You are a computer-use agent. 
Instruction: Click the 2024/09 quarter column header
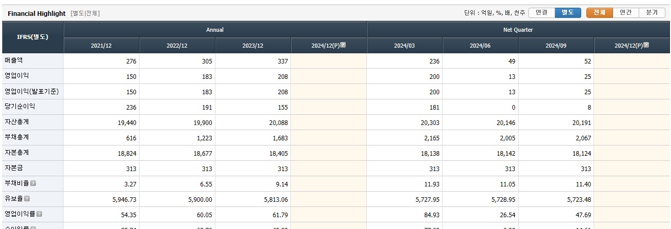pos(556,46)
